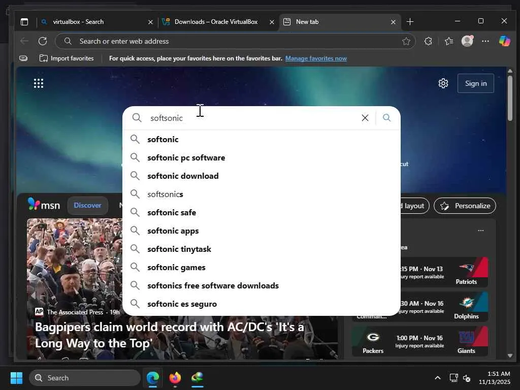The height and width of the screenshot is (390, 520).
Task: Open the favorites bar sidebar icon
Action: point(23,58)
